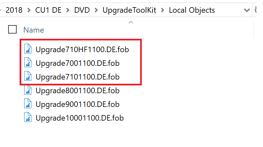Viewport: 263px width, 147px height.
Task: Click the Upgrade9001100.DE.fob file icon
Action: [28, 104]
